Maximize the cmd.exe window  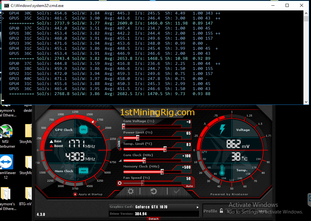click(287, 5)
